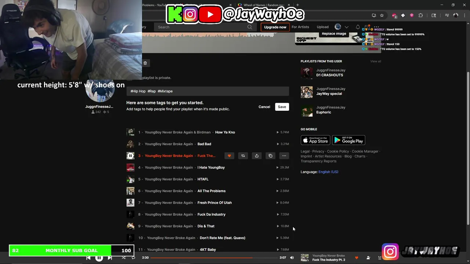Open More options on track 3 row
The image size is (470, 264).
click(284, 156)
